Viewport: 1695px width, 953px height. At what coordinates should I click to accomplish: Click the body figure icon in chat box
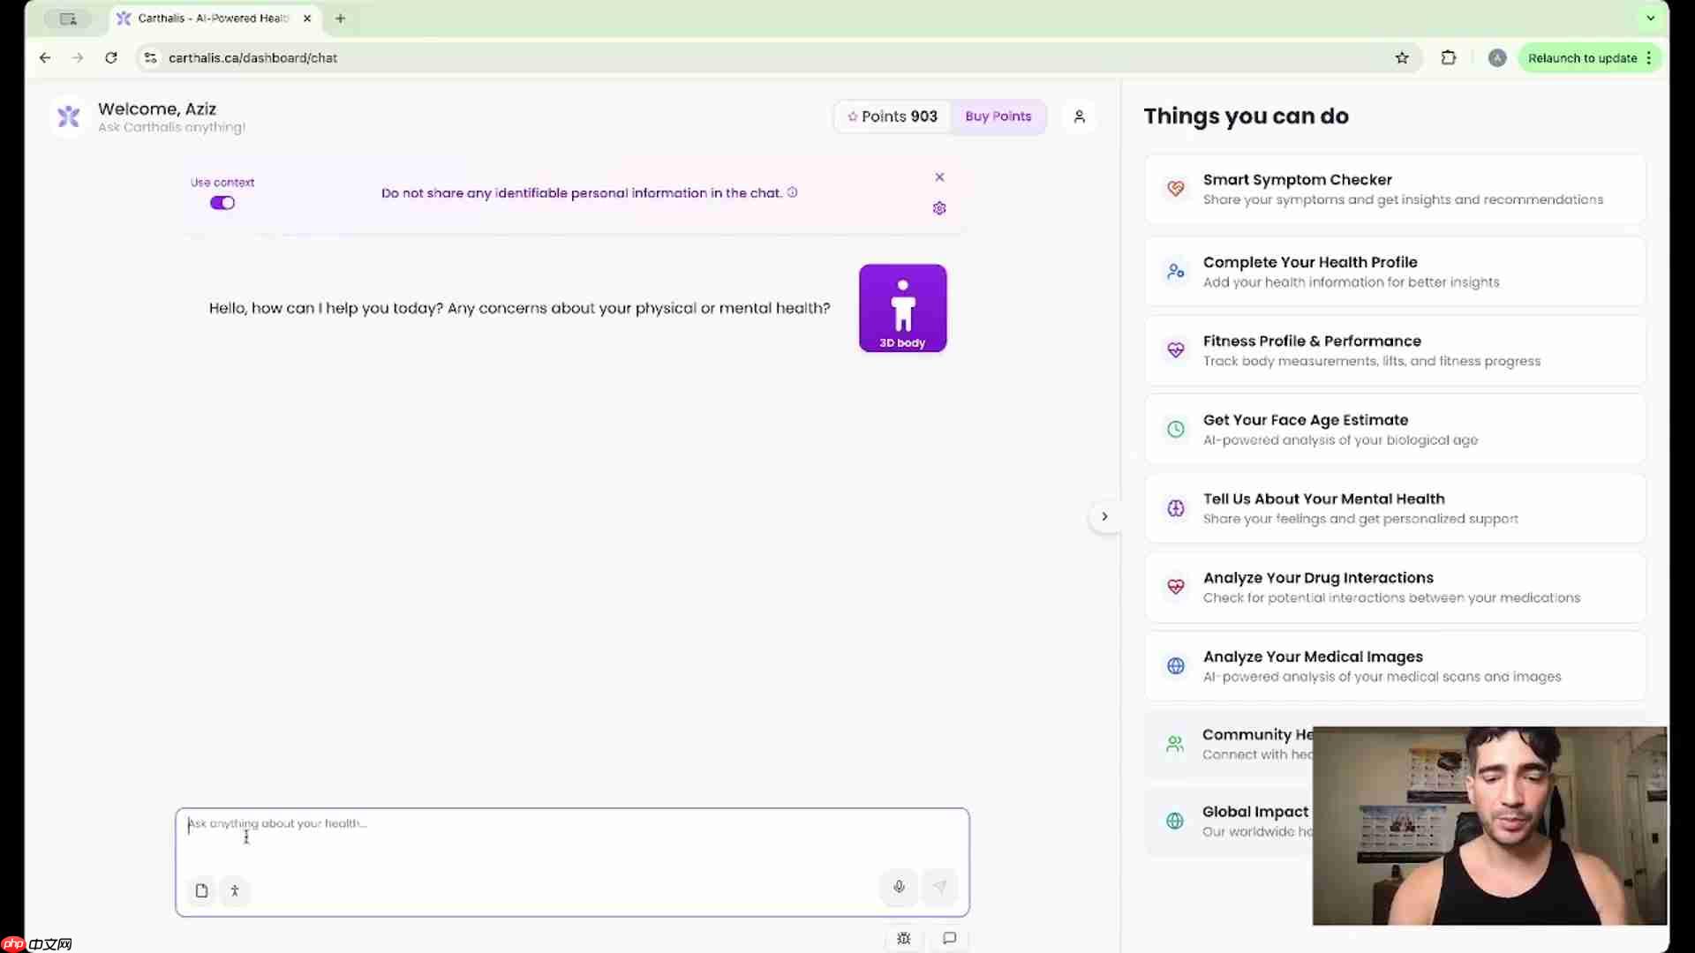[235, 890]
